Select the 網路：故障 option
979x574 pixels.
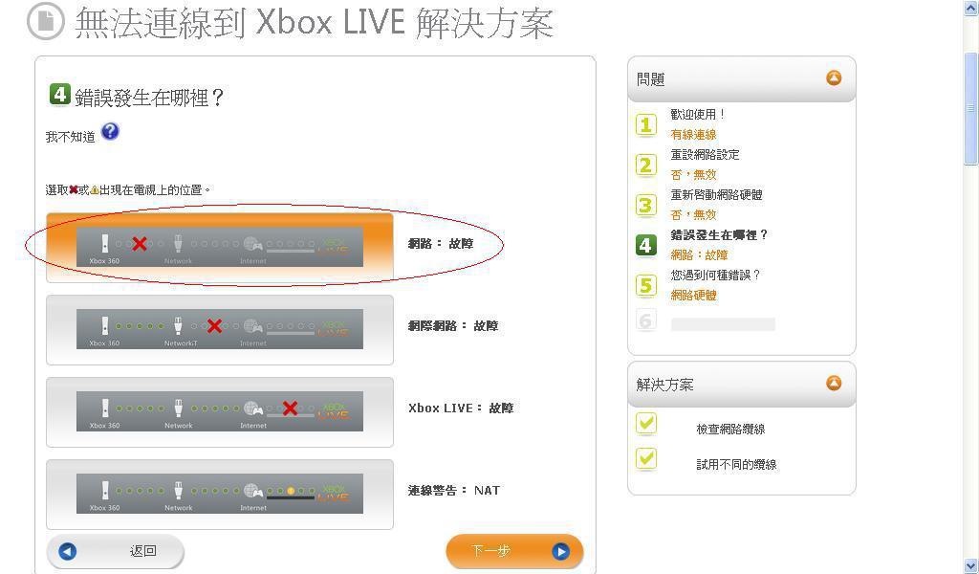tap(220, 248)
